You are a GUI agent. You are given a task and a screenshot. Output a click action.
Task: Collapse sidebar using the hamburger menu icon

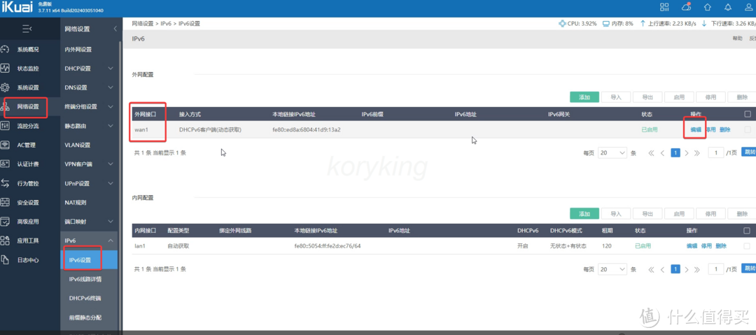click(x=27, y=29)
